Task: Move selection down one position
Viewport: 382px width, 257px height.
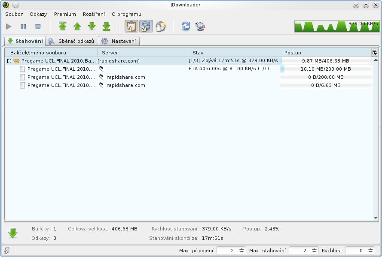Action: coord(92,26)
